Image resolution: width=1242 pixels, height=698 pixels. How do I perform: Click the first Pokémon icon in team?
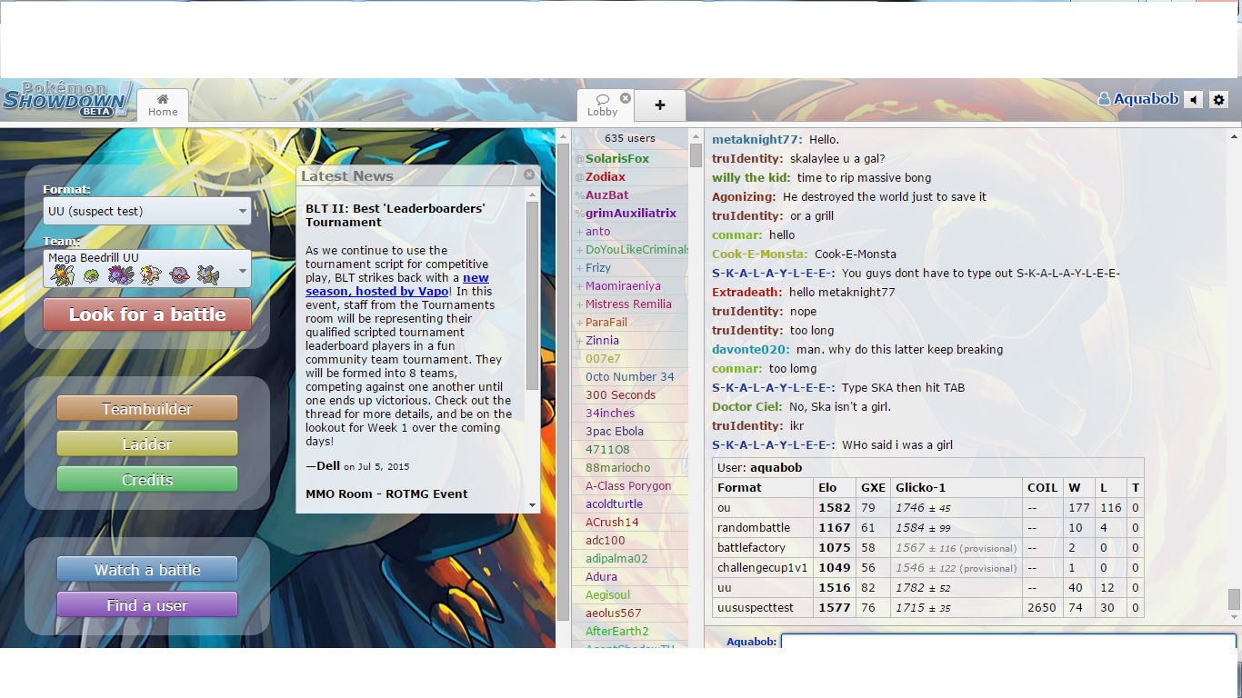[x=63, y=274]
